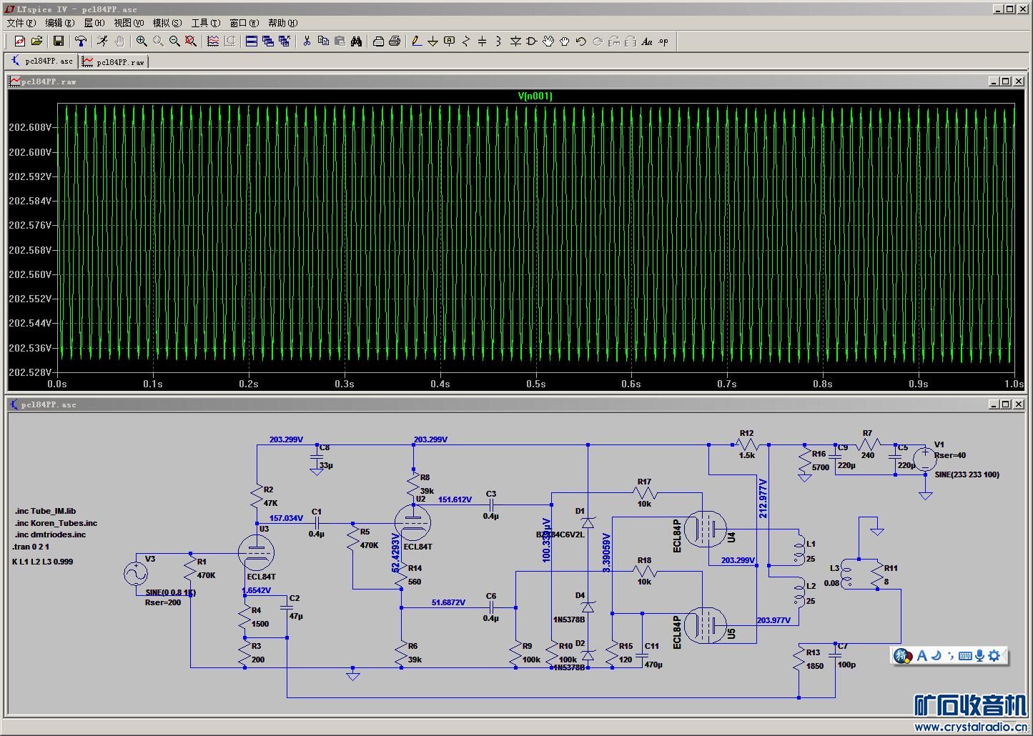Select the diode placement tool

pos(515,41)
